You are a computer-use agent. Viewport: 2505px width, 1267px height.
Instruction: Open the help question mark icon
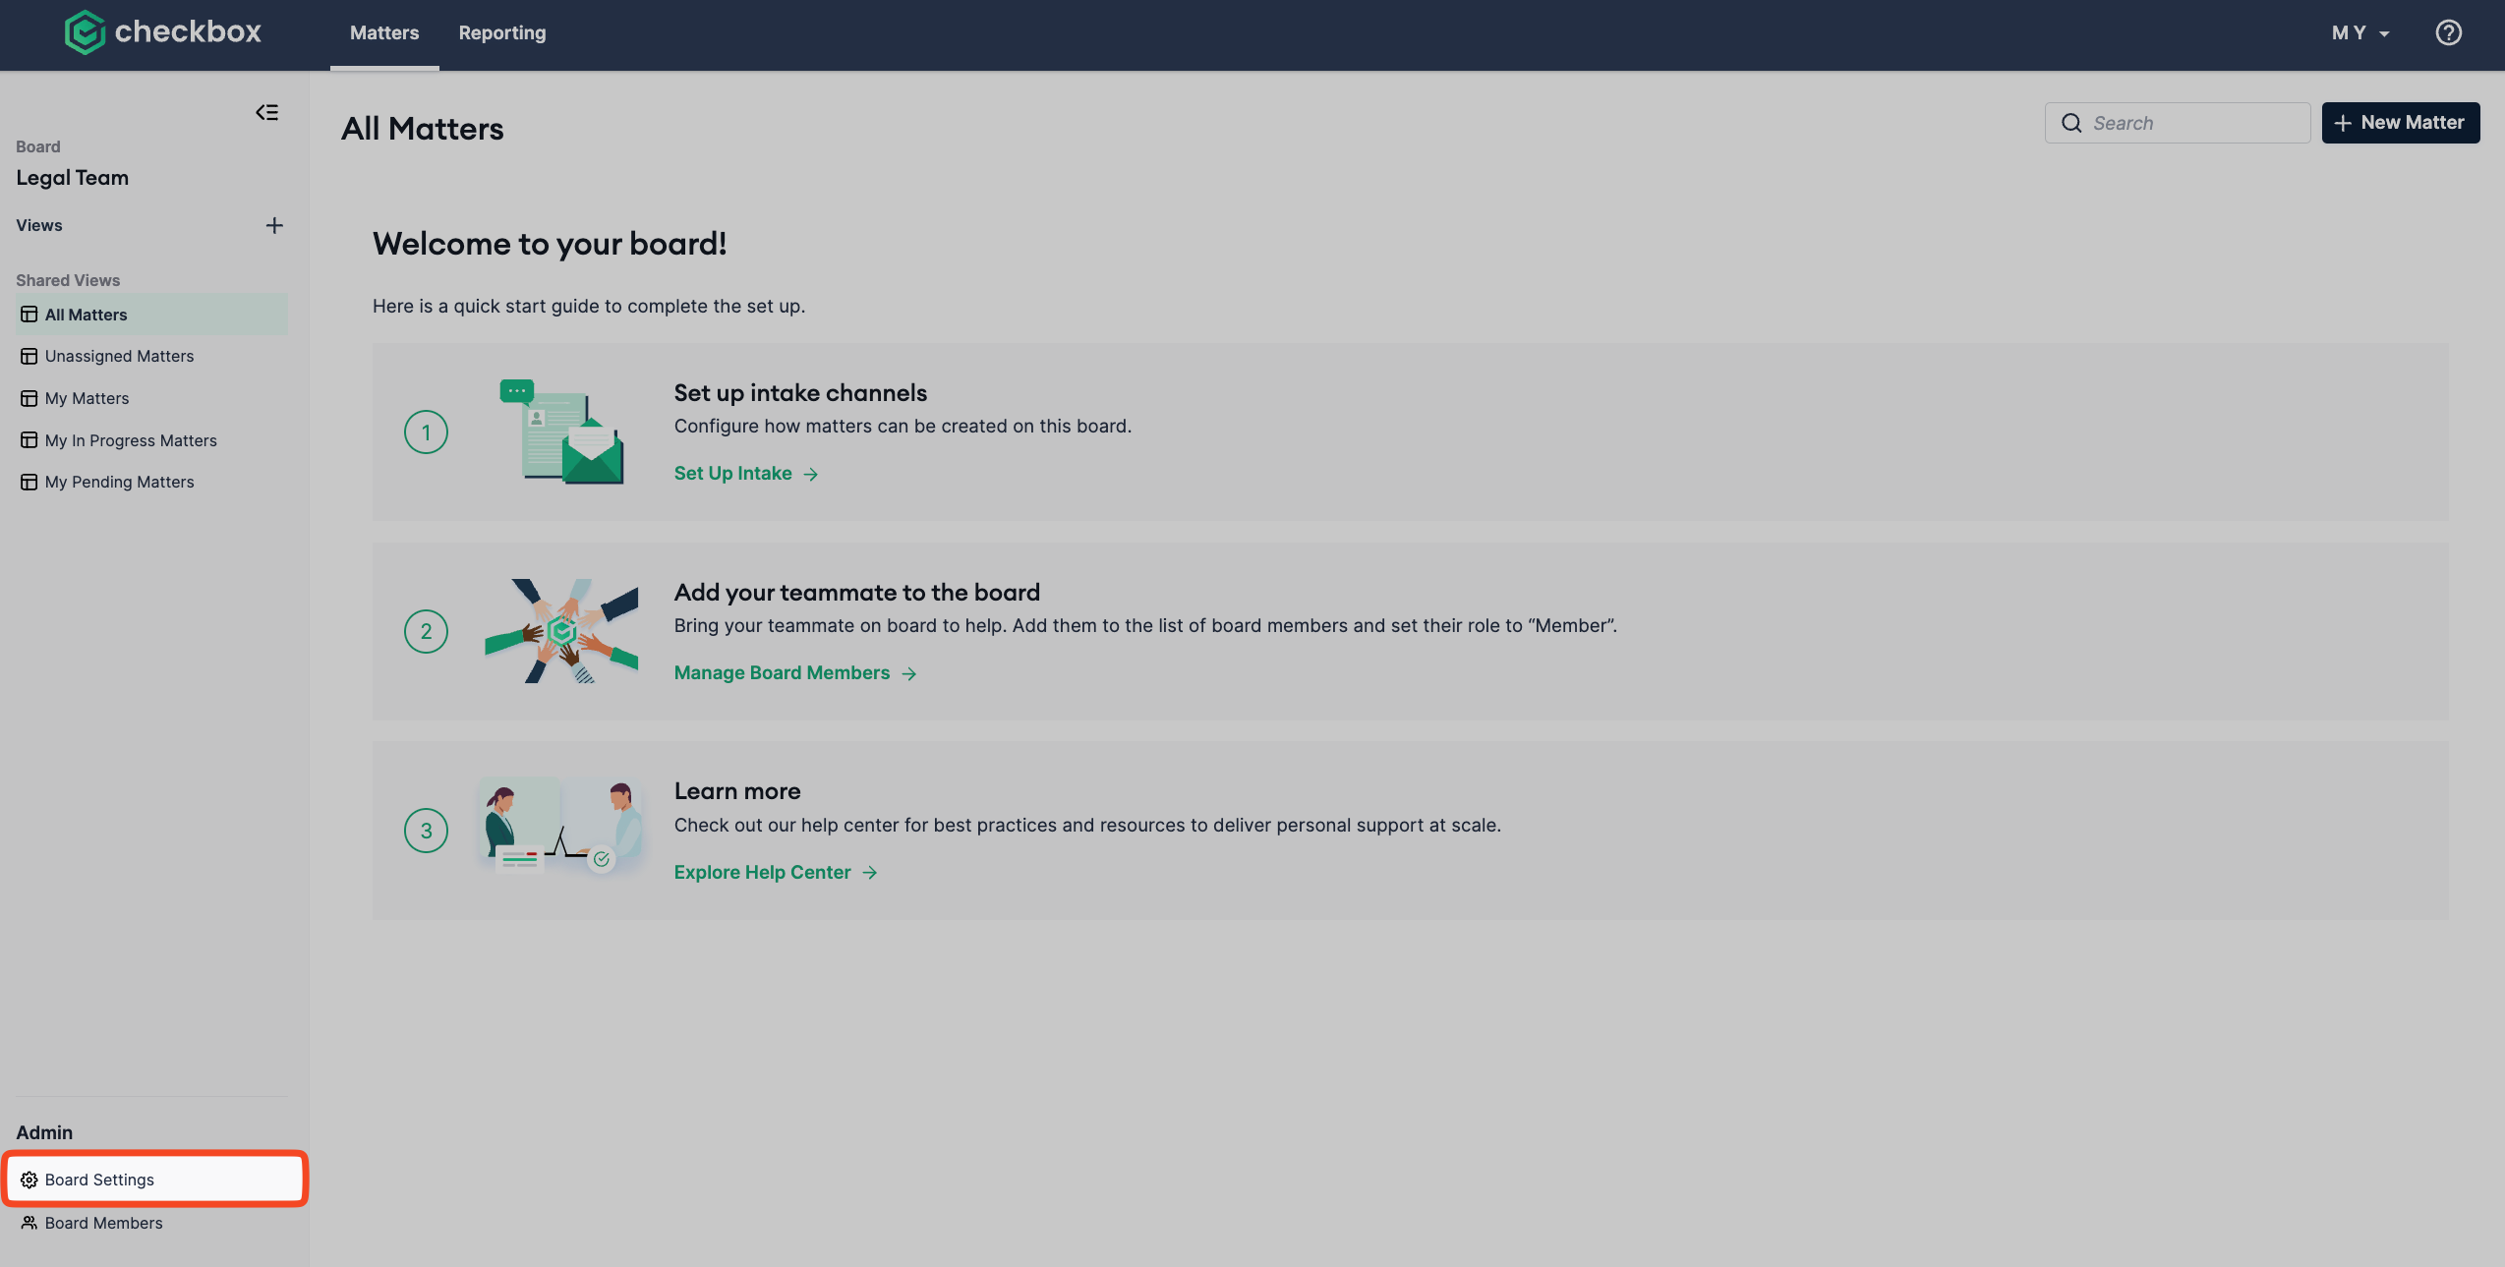click(2448, 32)
